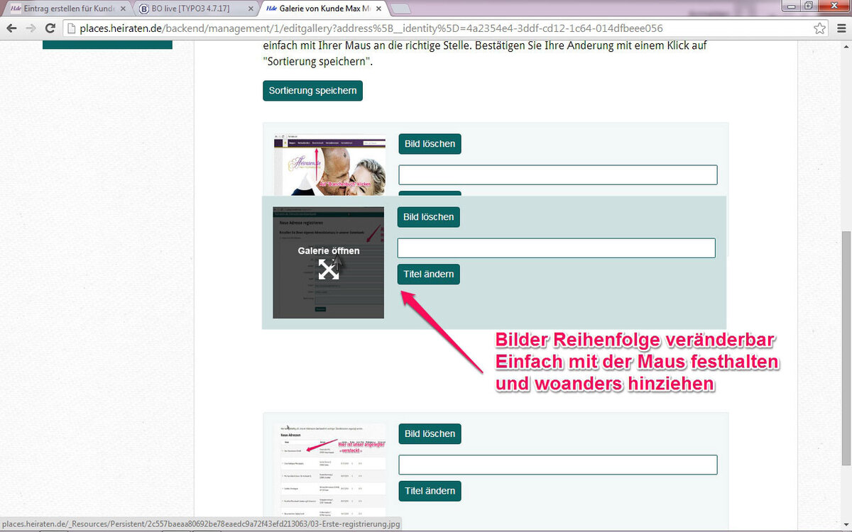Click 'Titel ändern' on the dragged image
The image size is (852, 532).
[428, 274]
